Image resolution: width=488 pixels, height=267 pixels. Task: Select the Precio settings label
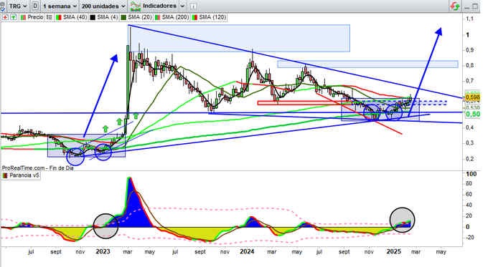click(x=35, y=17)
